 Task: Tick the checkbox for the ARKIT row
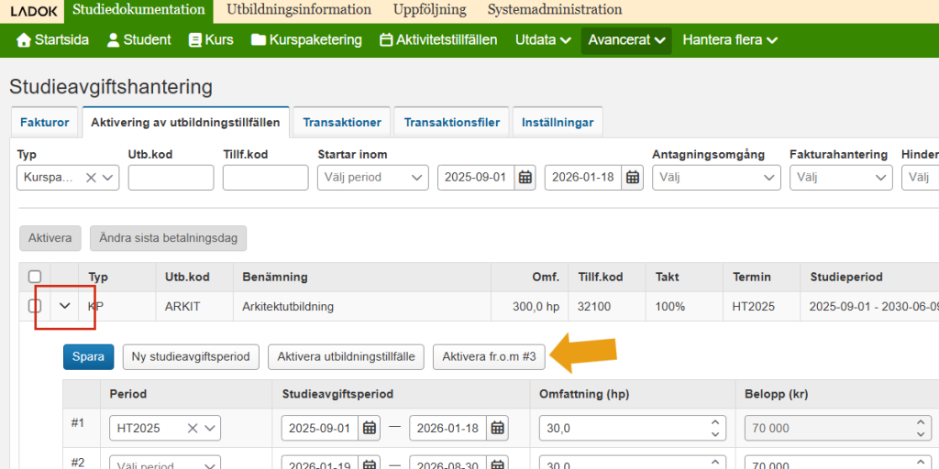35,306
